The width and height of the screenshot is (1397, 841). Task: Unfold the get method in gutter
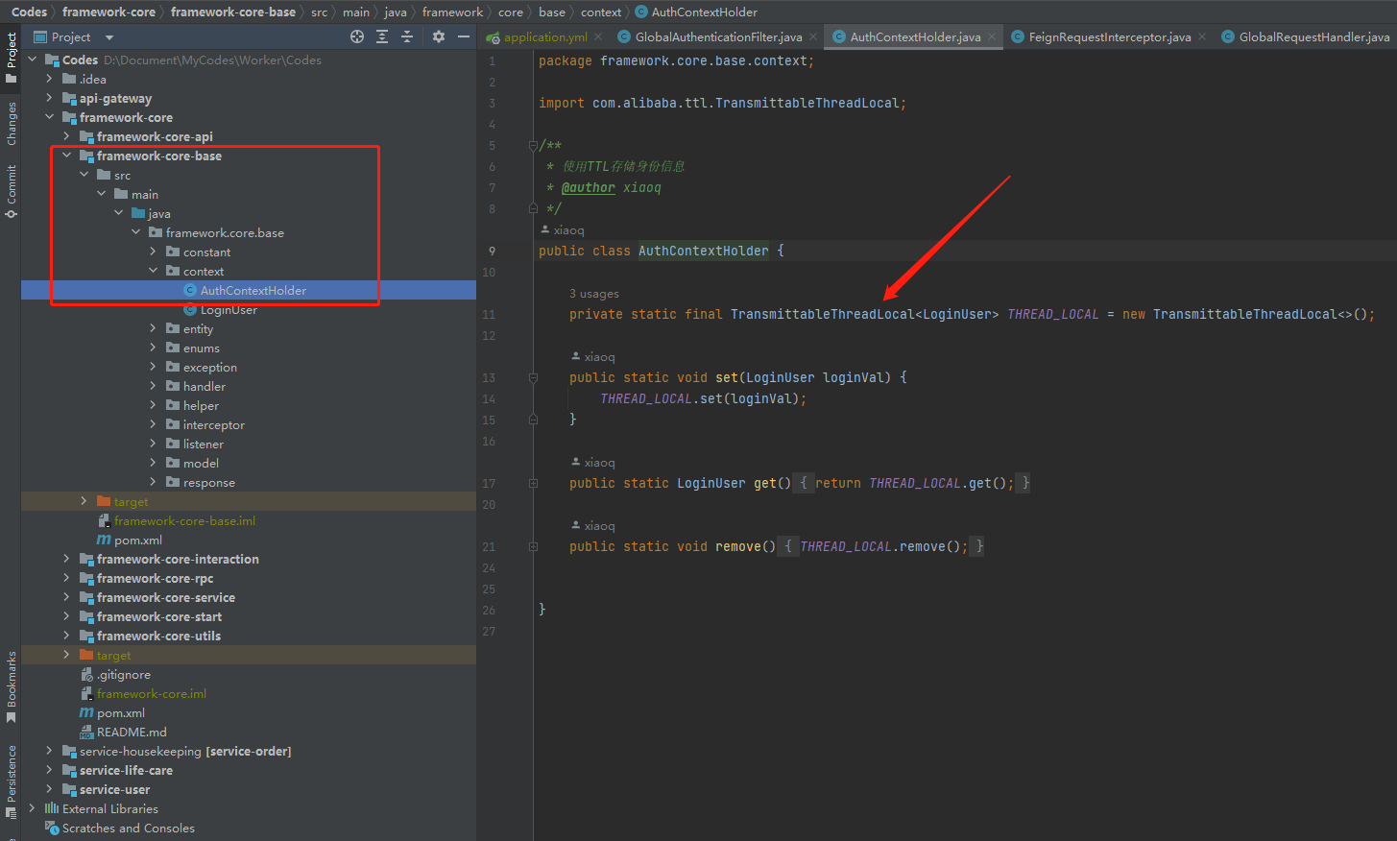(533, 483)
